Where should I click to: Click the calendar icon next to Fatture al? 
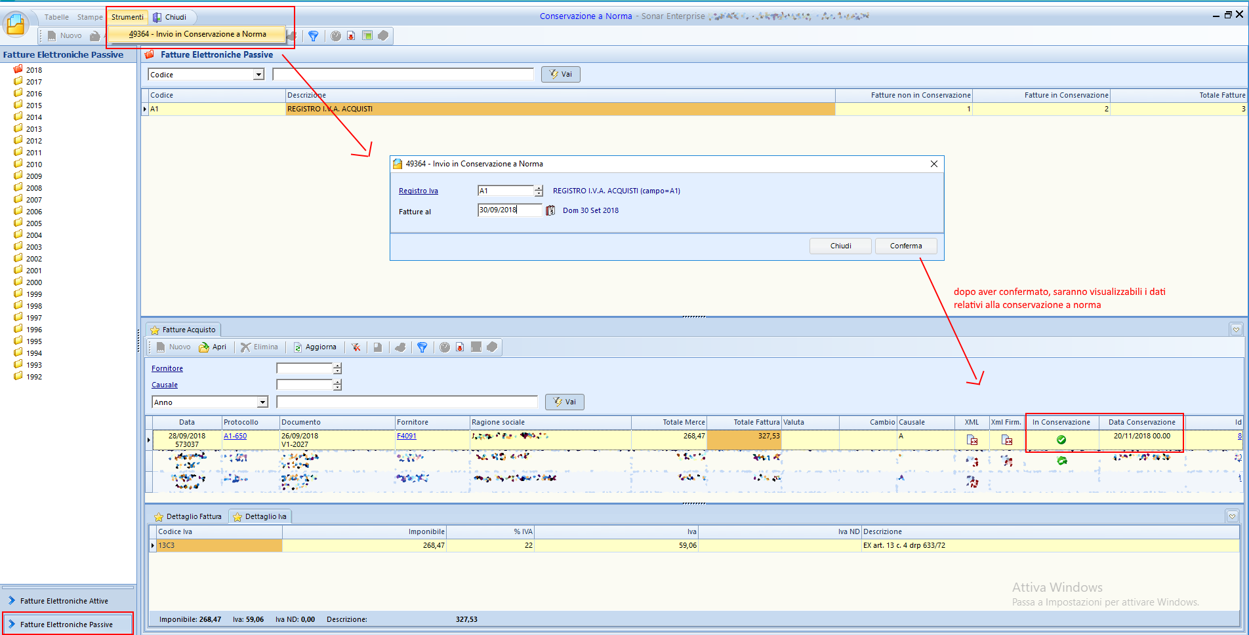click(550, 210)
